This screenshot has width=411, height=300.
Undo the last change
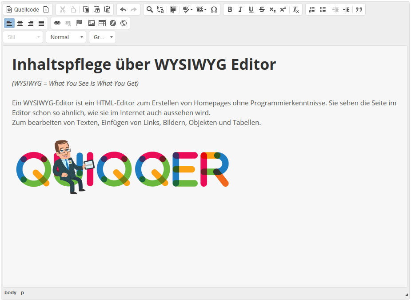[x=123, y=10]
